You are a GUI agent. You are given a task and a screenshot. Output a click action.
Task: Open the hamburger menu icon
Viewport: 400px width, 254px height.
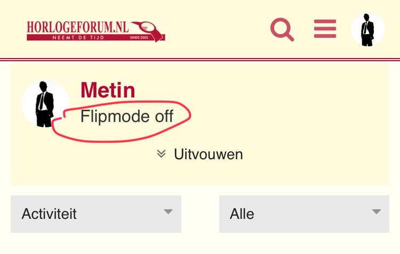click(325, 29)
